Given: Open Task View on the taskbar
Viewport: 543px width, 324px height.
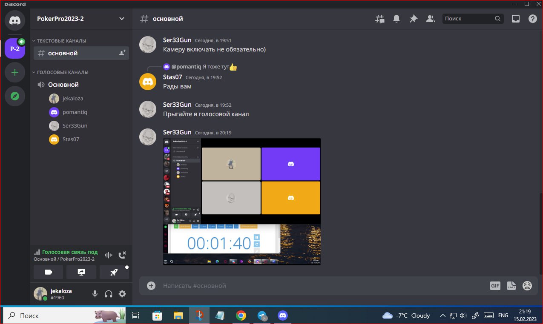Looking at the screenshot, I should pyautogui.click(x=136, y=315).
